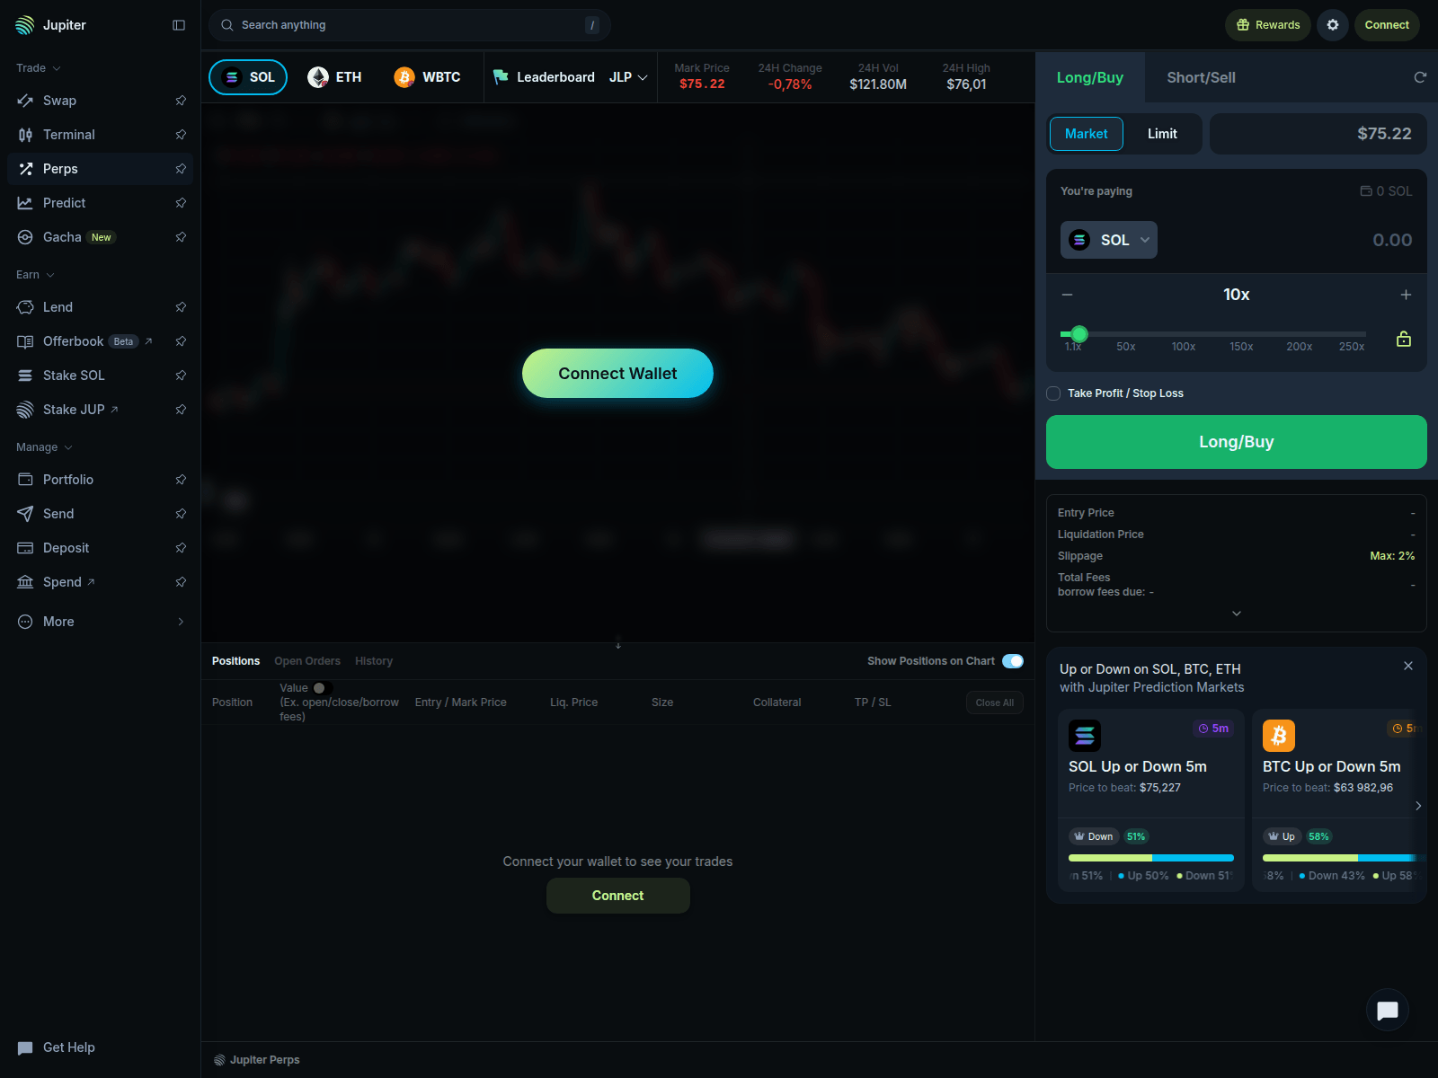
Task: Pin the Stake SOL item
Action: click(x=181, y=376)
